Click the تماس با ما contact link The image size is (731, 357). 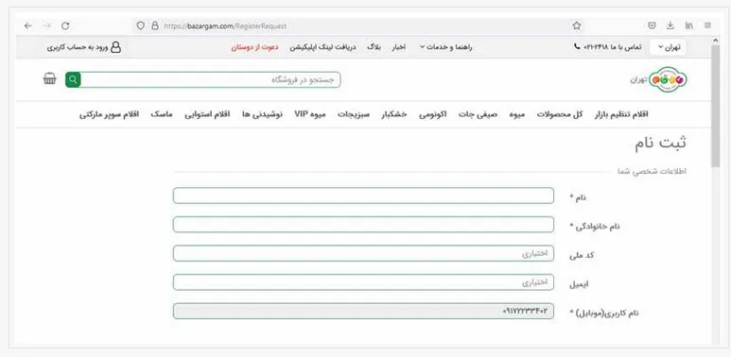(613, 47)
